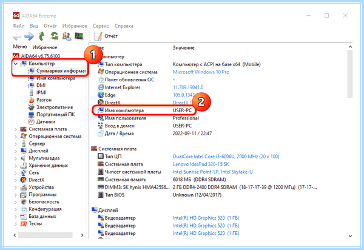Switch to the Избранное tab
This screenshot has height=250, width=364.
(45, 47)
